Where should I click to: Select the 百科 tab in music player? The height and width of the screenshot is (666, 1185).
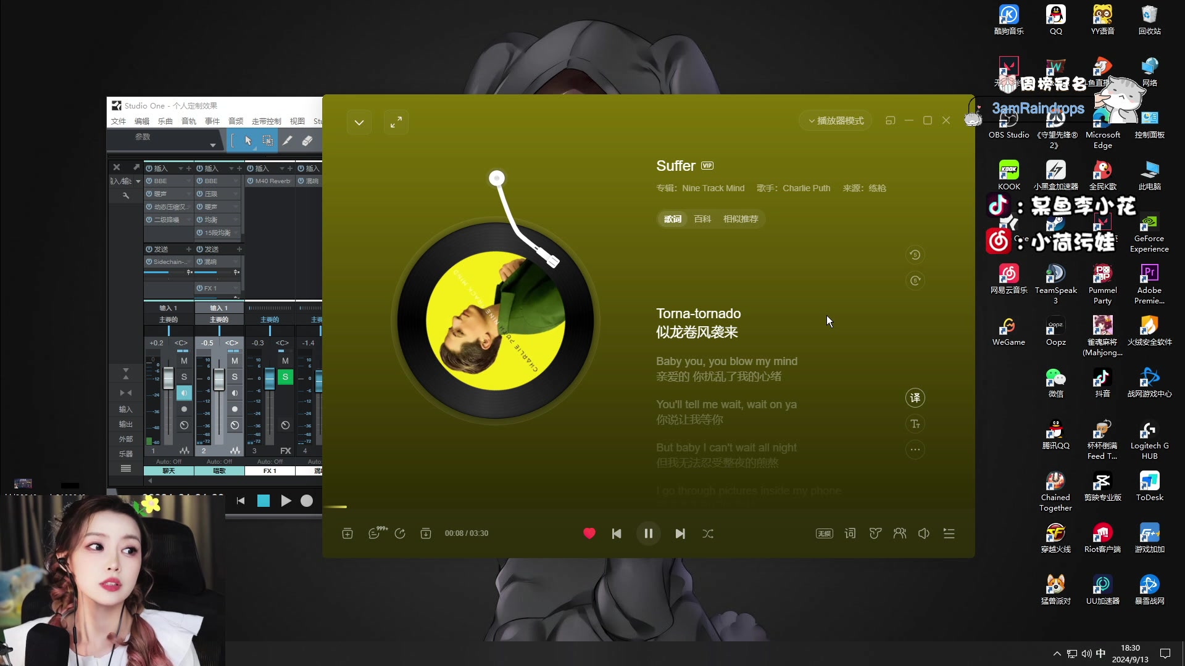click(x=702, y=219)
